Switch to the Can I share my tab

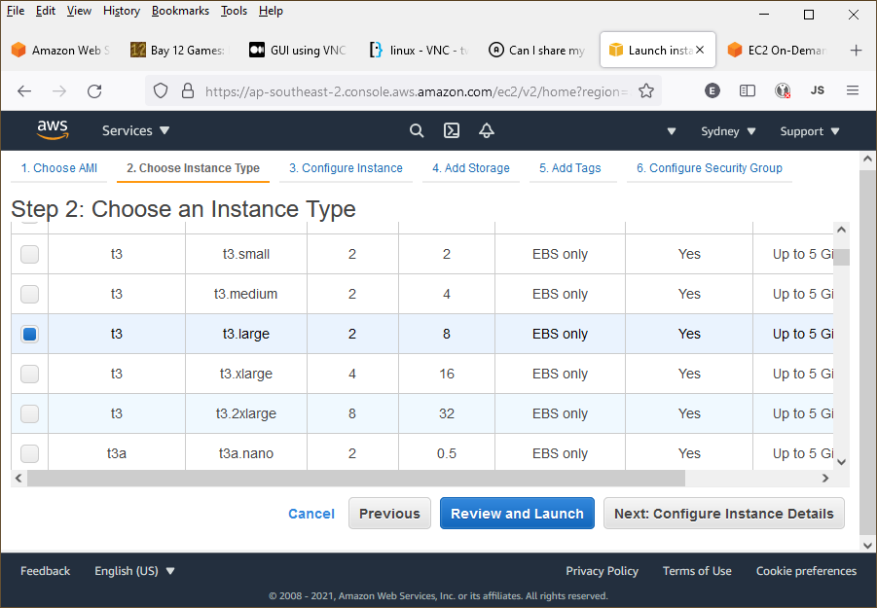[x=537, y=51]
